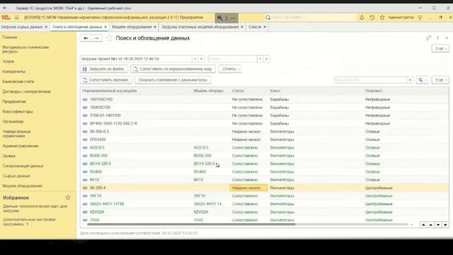453x255 pixels.
Task: Close the Поиск и обогащение данных form
Action: coord(447,38)
